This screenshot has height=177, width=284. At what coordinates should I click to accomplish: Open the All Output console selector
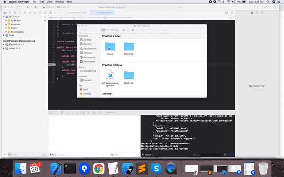tap(147, 155)
